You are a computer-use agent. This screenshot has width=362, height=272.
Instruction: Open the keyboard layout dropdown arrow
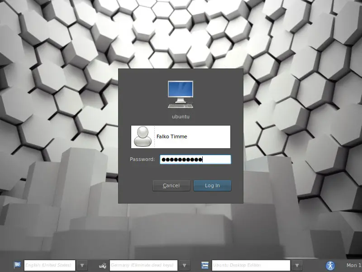click(184, 265)
